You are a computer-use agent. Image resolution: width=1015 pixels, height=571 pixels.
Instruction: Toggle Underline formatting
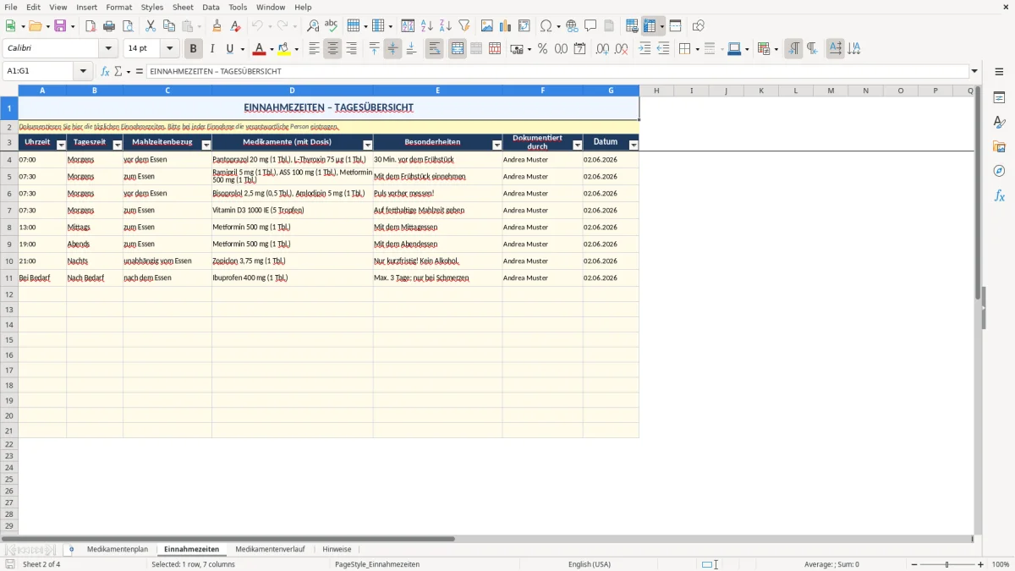pyautogui.click(x=229, y=49)
